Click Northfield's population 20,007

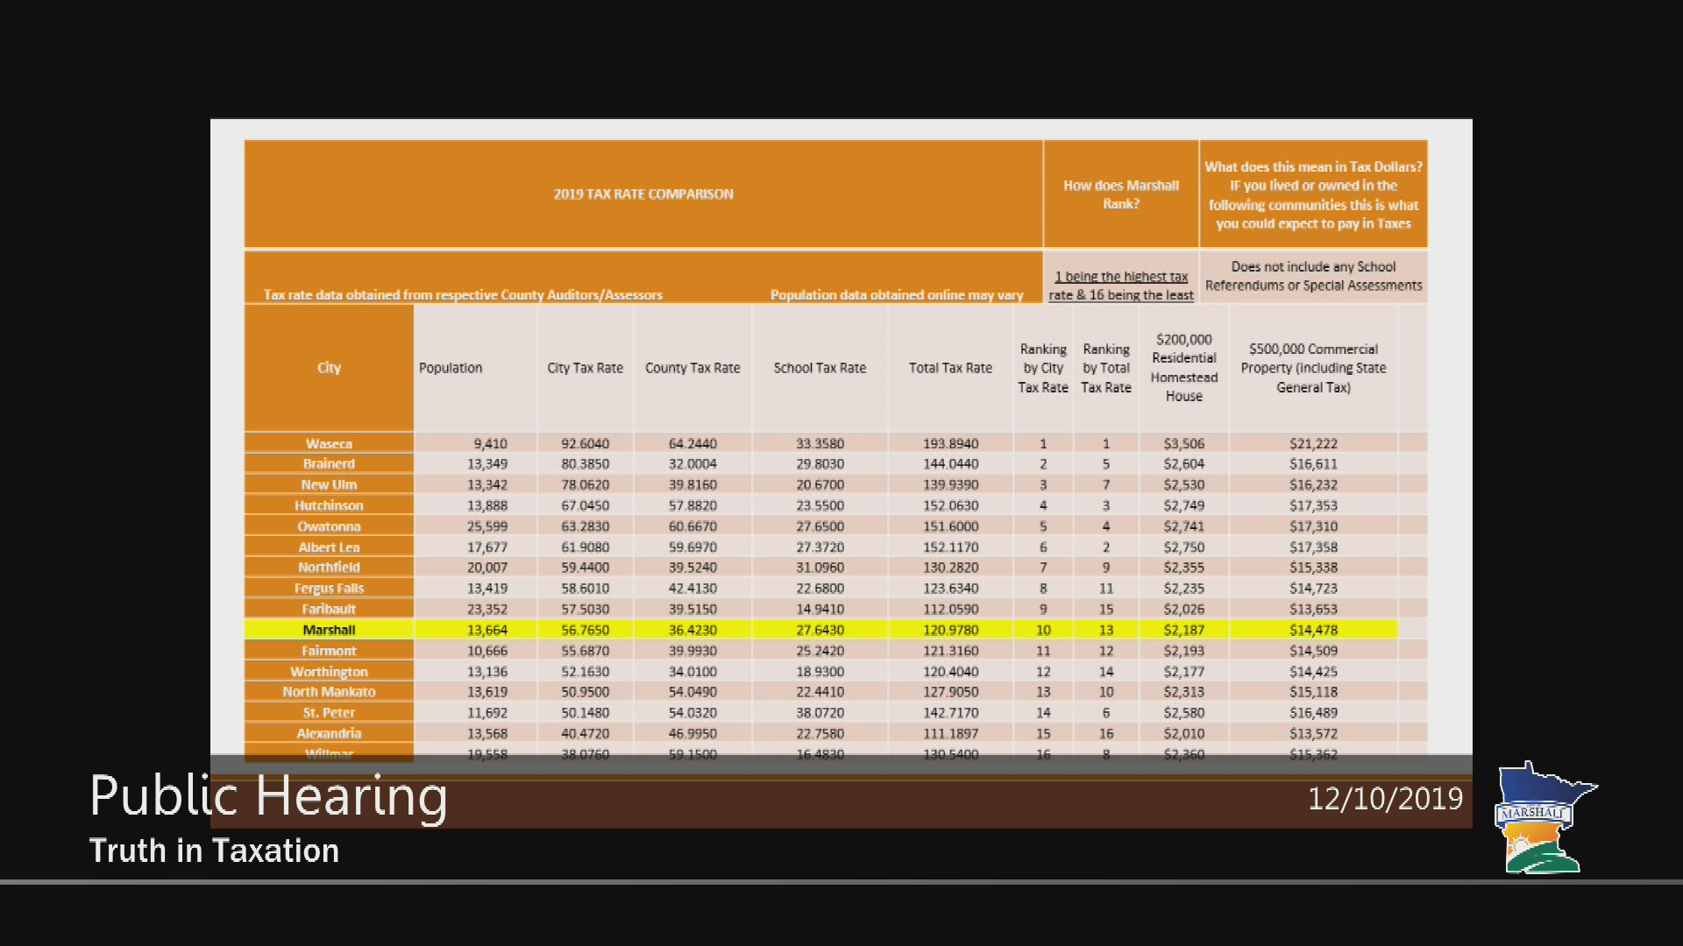click(x=487, y=568)
